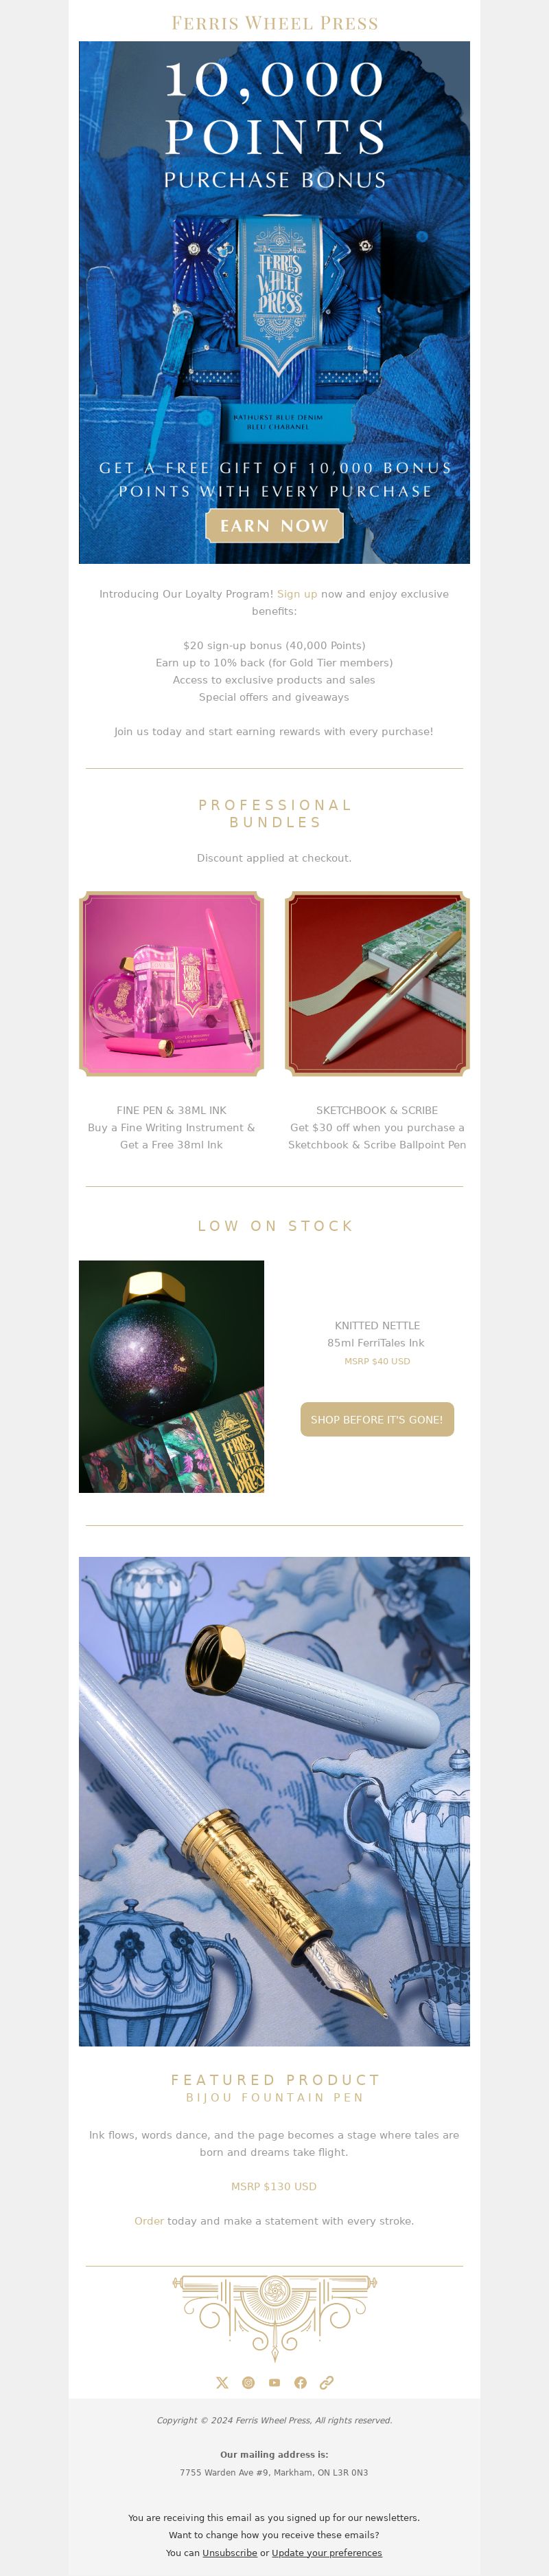Viewport: 549px width, 2576px height.
Task: Click the Ferris Wheel Press header logo
Action: [274, 23]
